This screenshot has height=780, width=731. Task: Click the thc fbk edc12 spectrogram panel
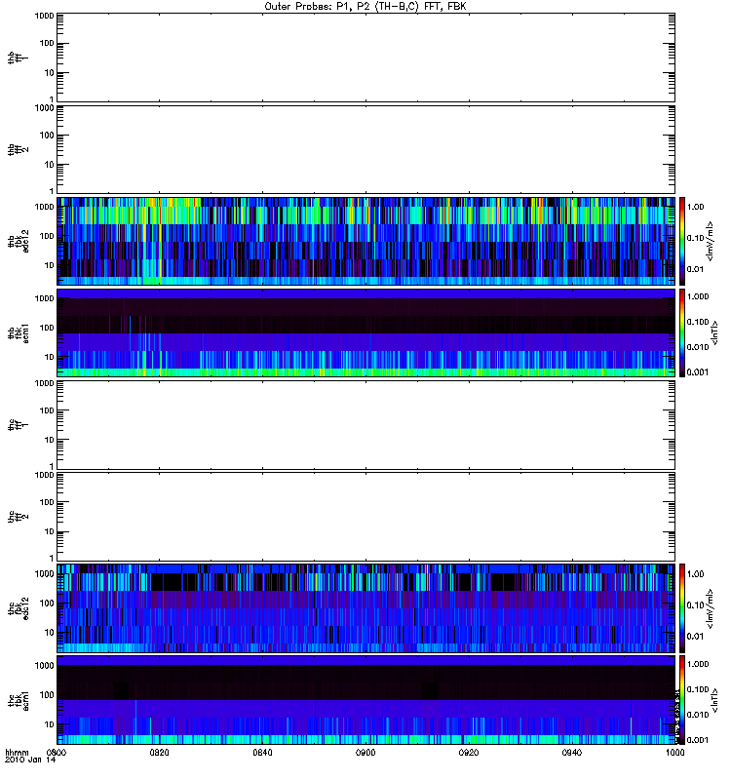[366, 607]
